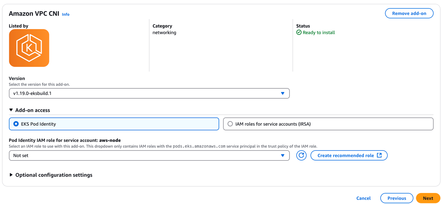The width and height of the screenshot is (442, 204).
Task: Select IAM roles for service accounts (IRSA)
Action: coord(328,124)
